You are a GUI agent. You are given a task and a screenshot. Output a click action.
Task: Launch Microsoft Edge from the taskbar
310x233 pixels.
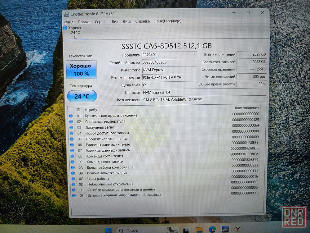click(212, 230)
